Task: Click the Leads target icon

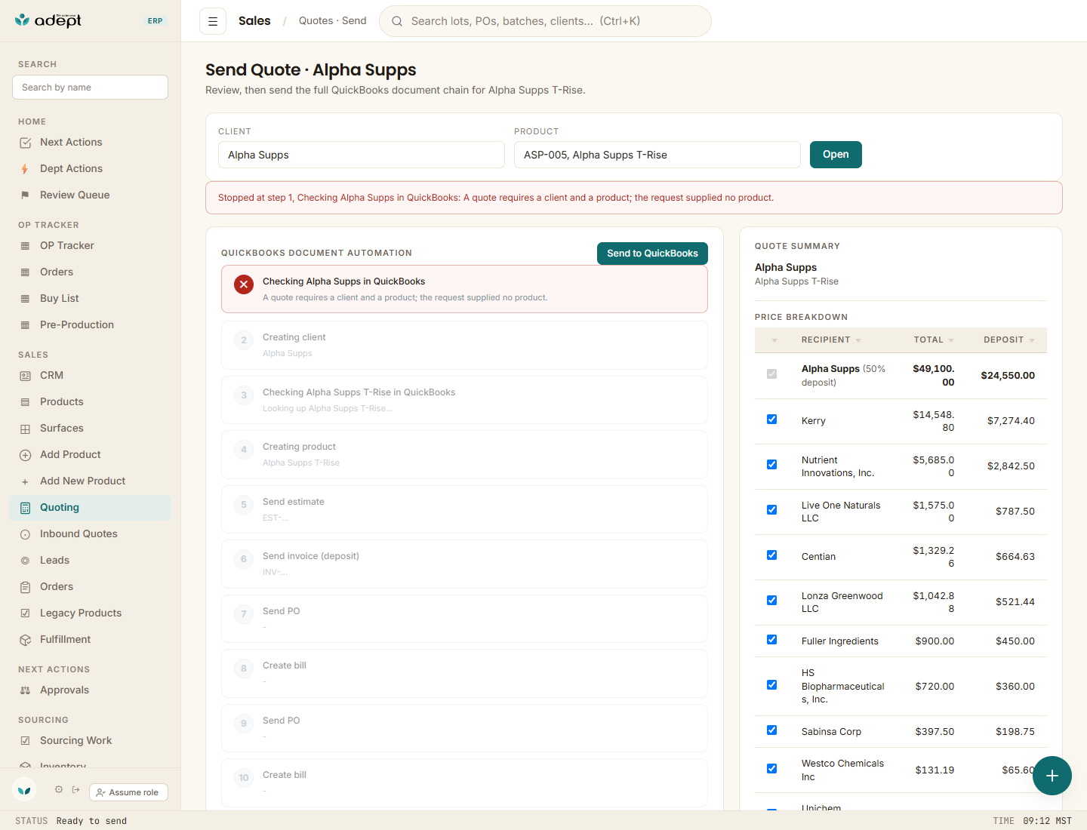Action: point(25,561)
